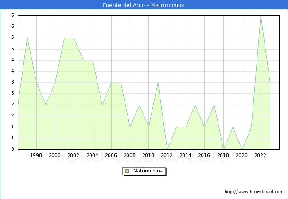Screen dimensions: 288x199
Task: Click the 2018 x-axis label
Action: (x=223, y=155)
